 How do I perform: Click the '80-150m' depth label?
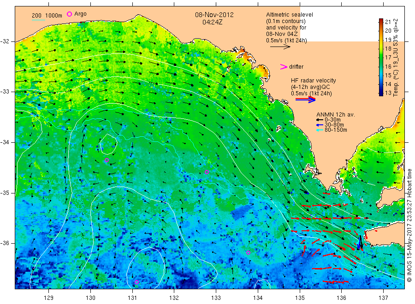point(336,130)
